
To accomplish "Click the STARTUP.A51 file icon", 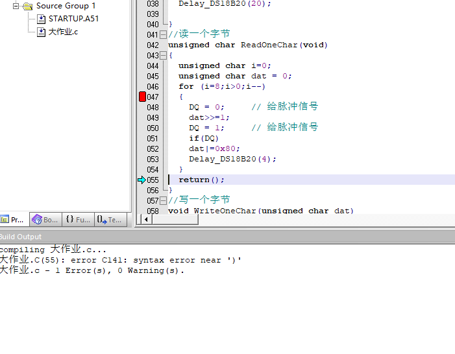I will (x=42, y=19).
